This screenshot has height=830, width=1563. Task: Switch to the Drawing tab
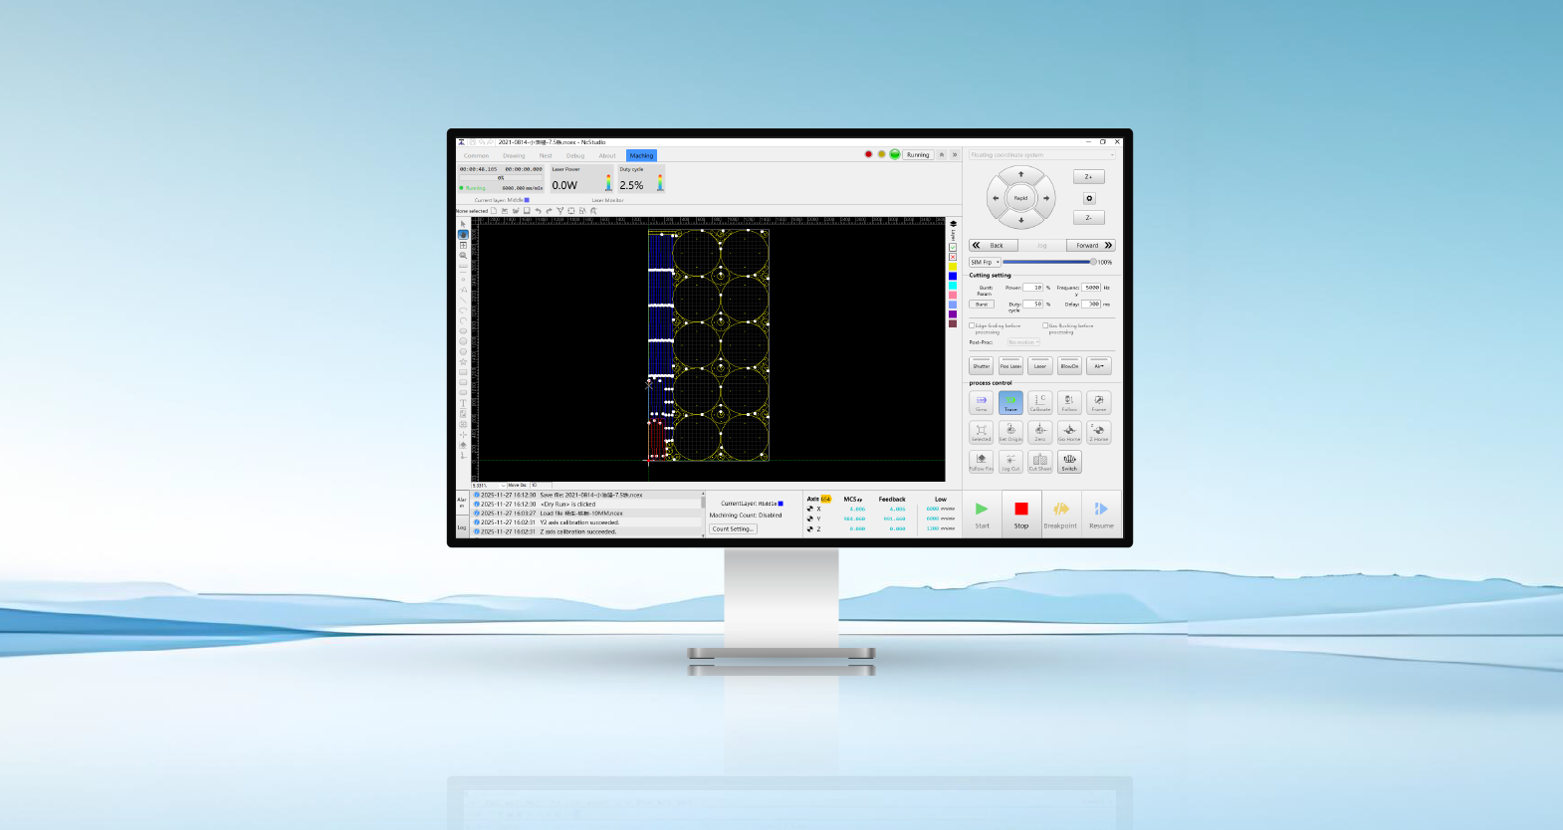pyautogui.click(x=514, y=155)
